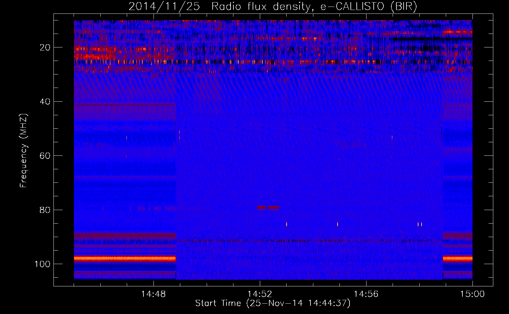The image size is (509, 314).
Task: Click the "Frequency (MHZ)" y-axis label
Action: (x=24, y=151)
